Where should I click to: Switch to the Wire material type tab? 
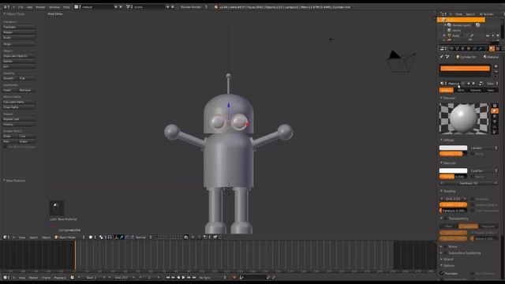pos(461,90)
